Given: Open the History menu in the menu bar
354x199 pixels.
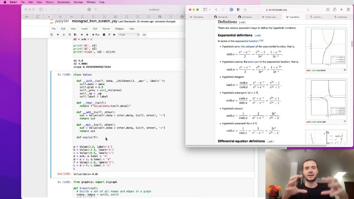Looking at the screenshot, I should coord(50,2).
